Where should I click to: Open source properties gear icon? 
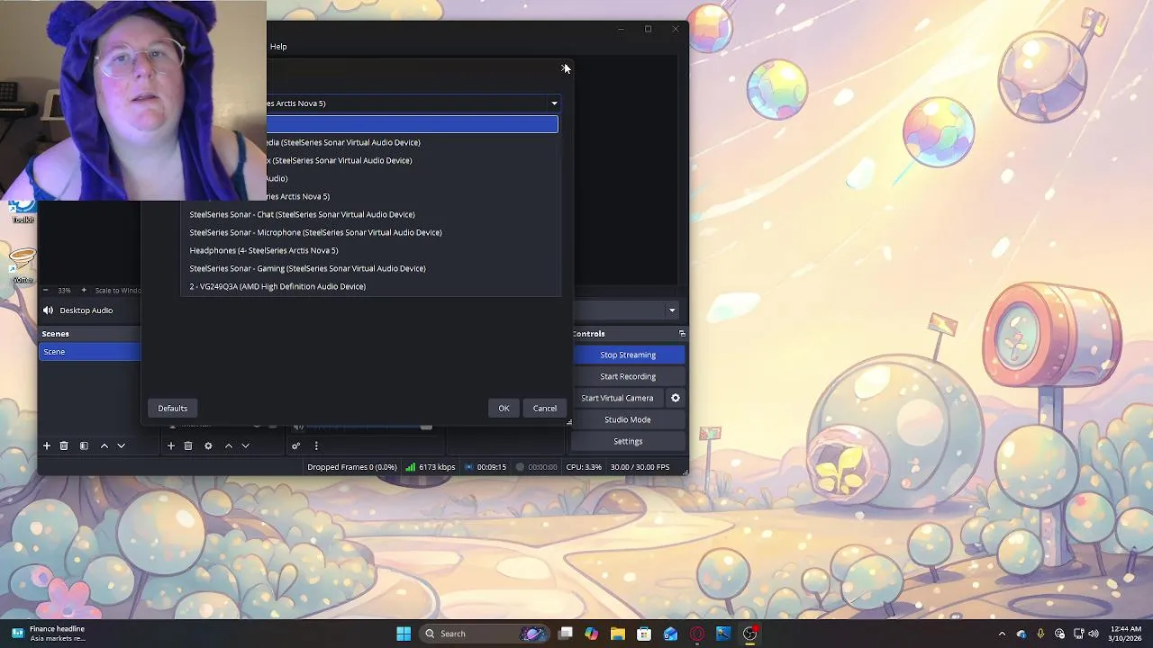(208, 445)
